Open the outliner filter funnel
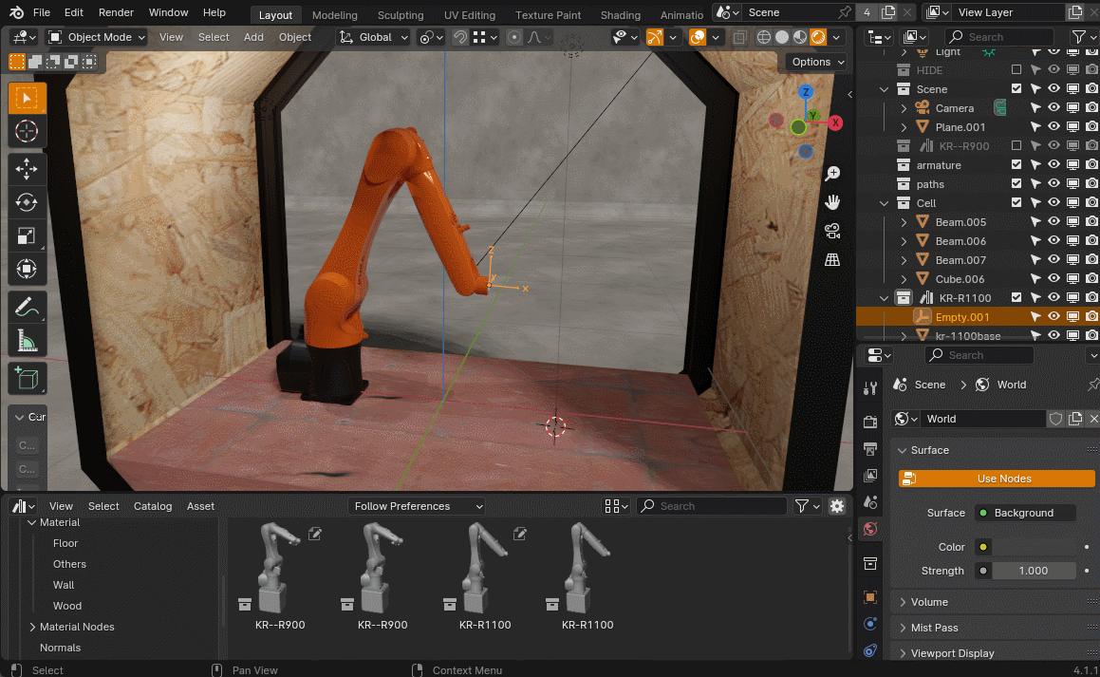This screenshot has height=677, width=1100. [1079, 36]
